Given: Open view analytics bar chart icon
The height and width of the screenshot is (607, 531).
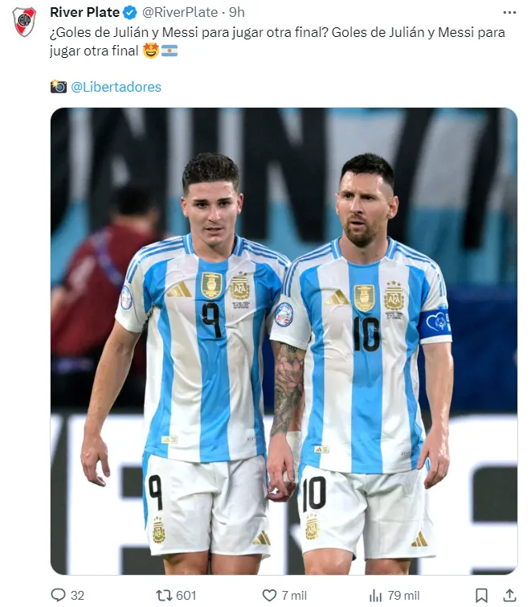Looking at the screenshot, I should click(x=375, y=596).
